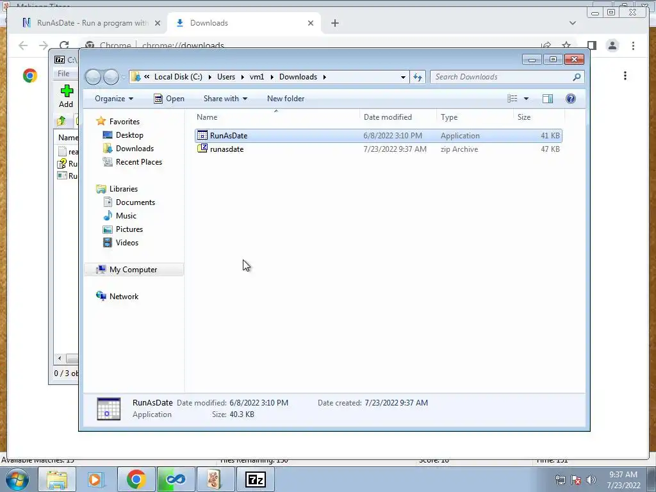Open Downloads in the navigation pane
Image resolution: width=656 pixels, height=492 pixels.
(x=135, y=149)
